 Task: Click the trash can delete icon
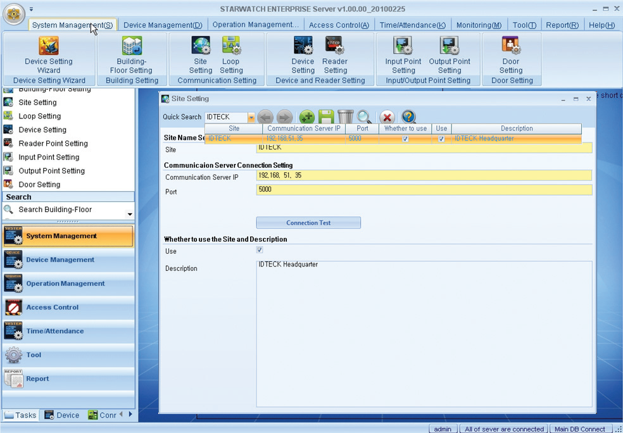point(345,117)
